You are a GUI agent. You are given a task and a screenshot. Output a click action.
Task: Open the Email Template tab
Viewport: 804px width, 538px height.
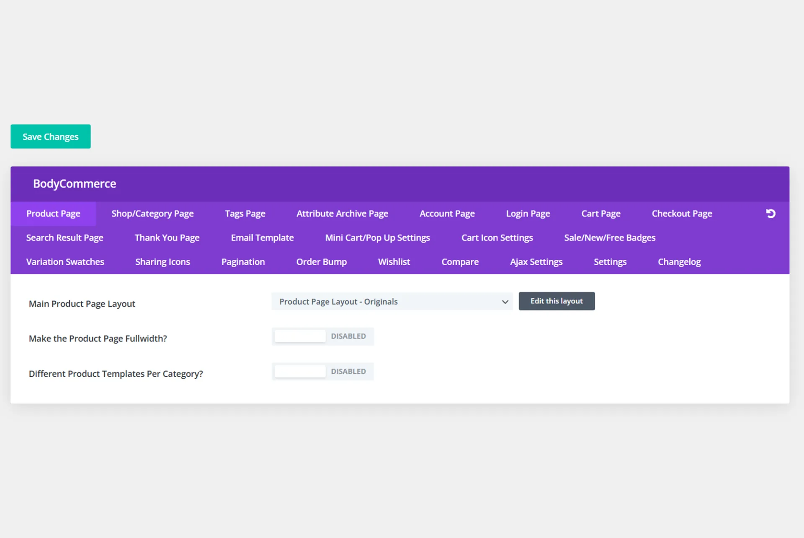[262, 238]
